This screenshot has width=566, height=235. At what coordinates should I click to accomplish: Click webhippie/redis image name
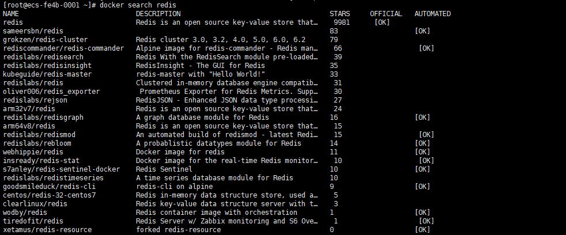click(x=33, y=152)
